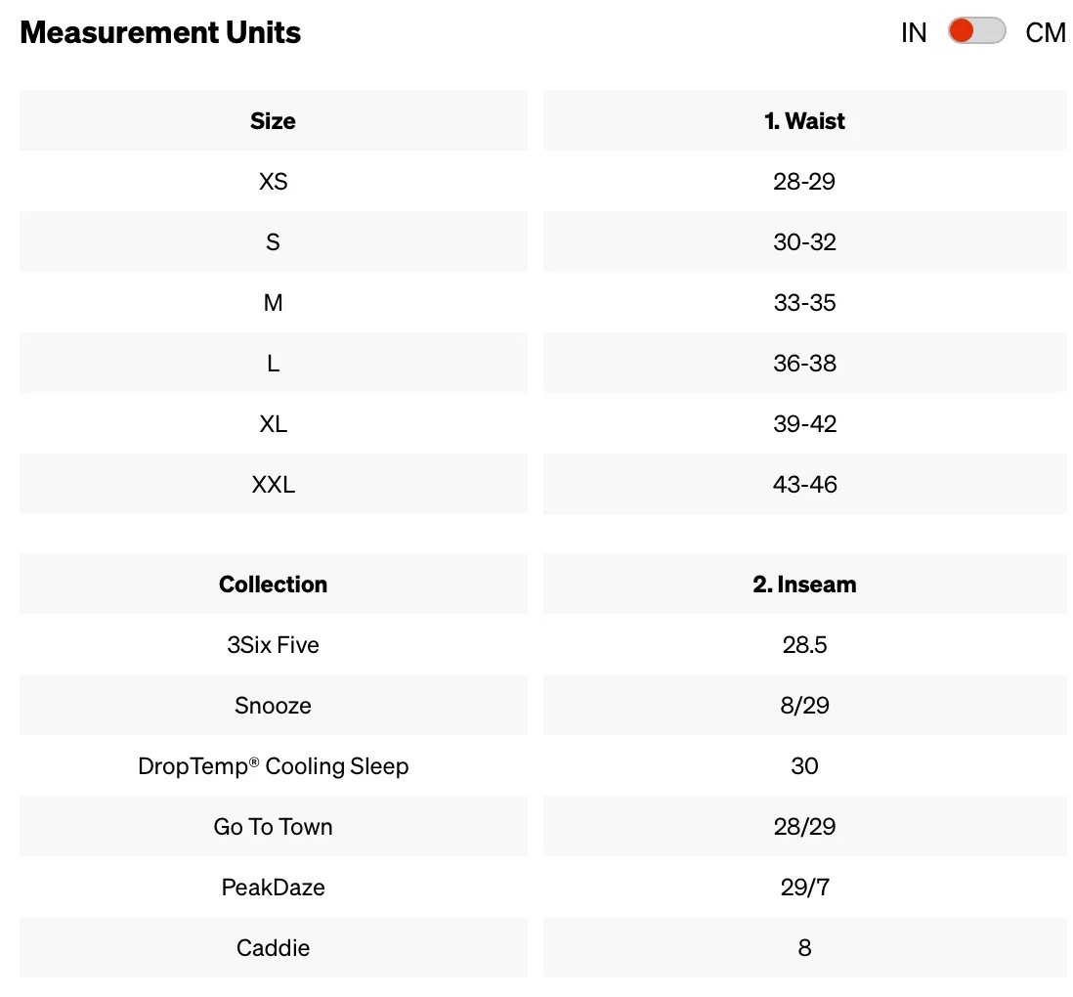This screenshot has height=997, width=1073.
Task: Click the 30-32 waist value
Action: 804,242
